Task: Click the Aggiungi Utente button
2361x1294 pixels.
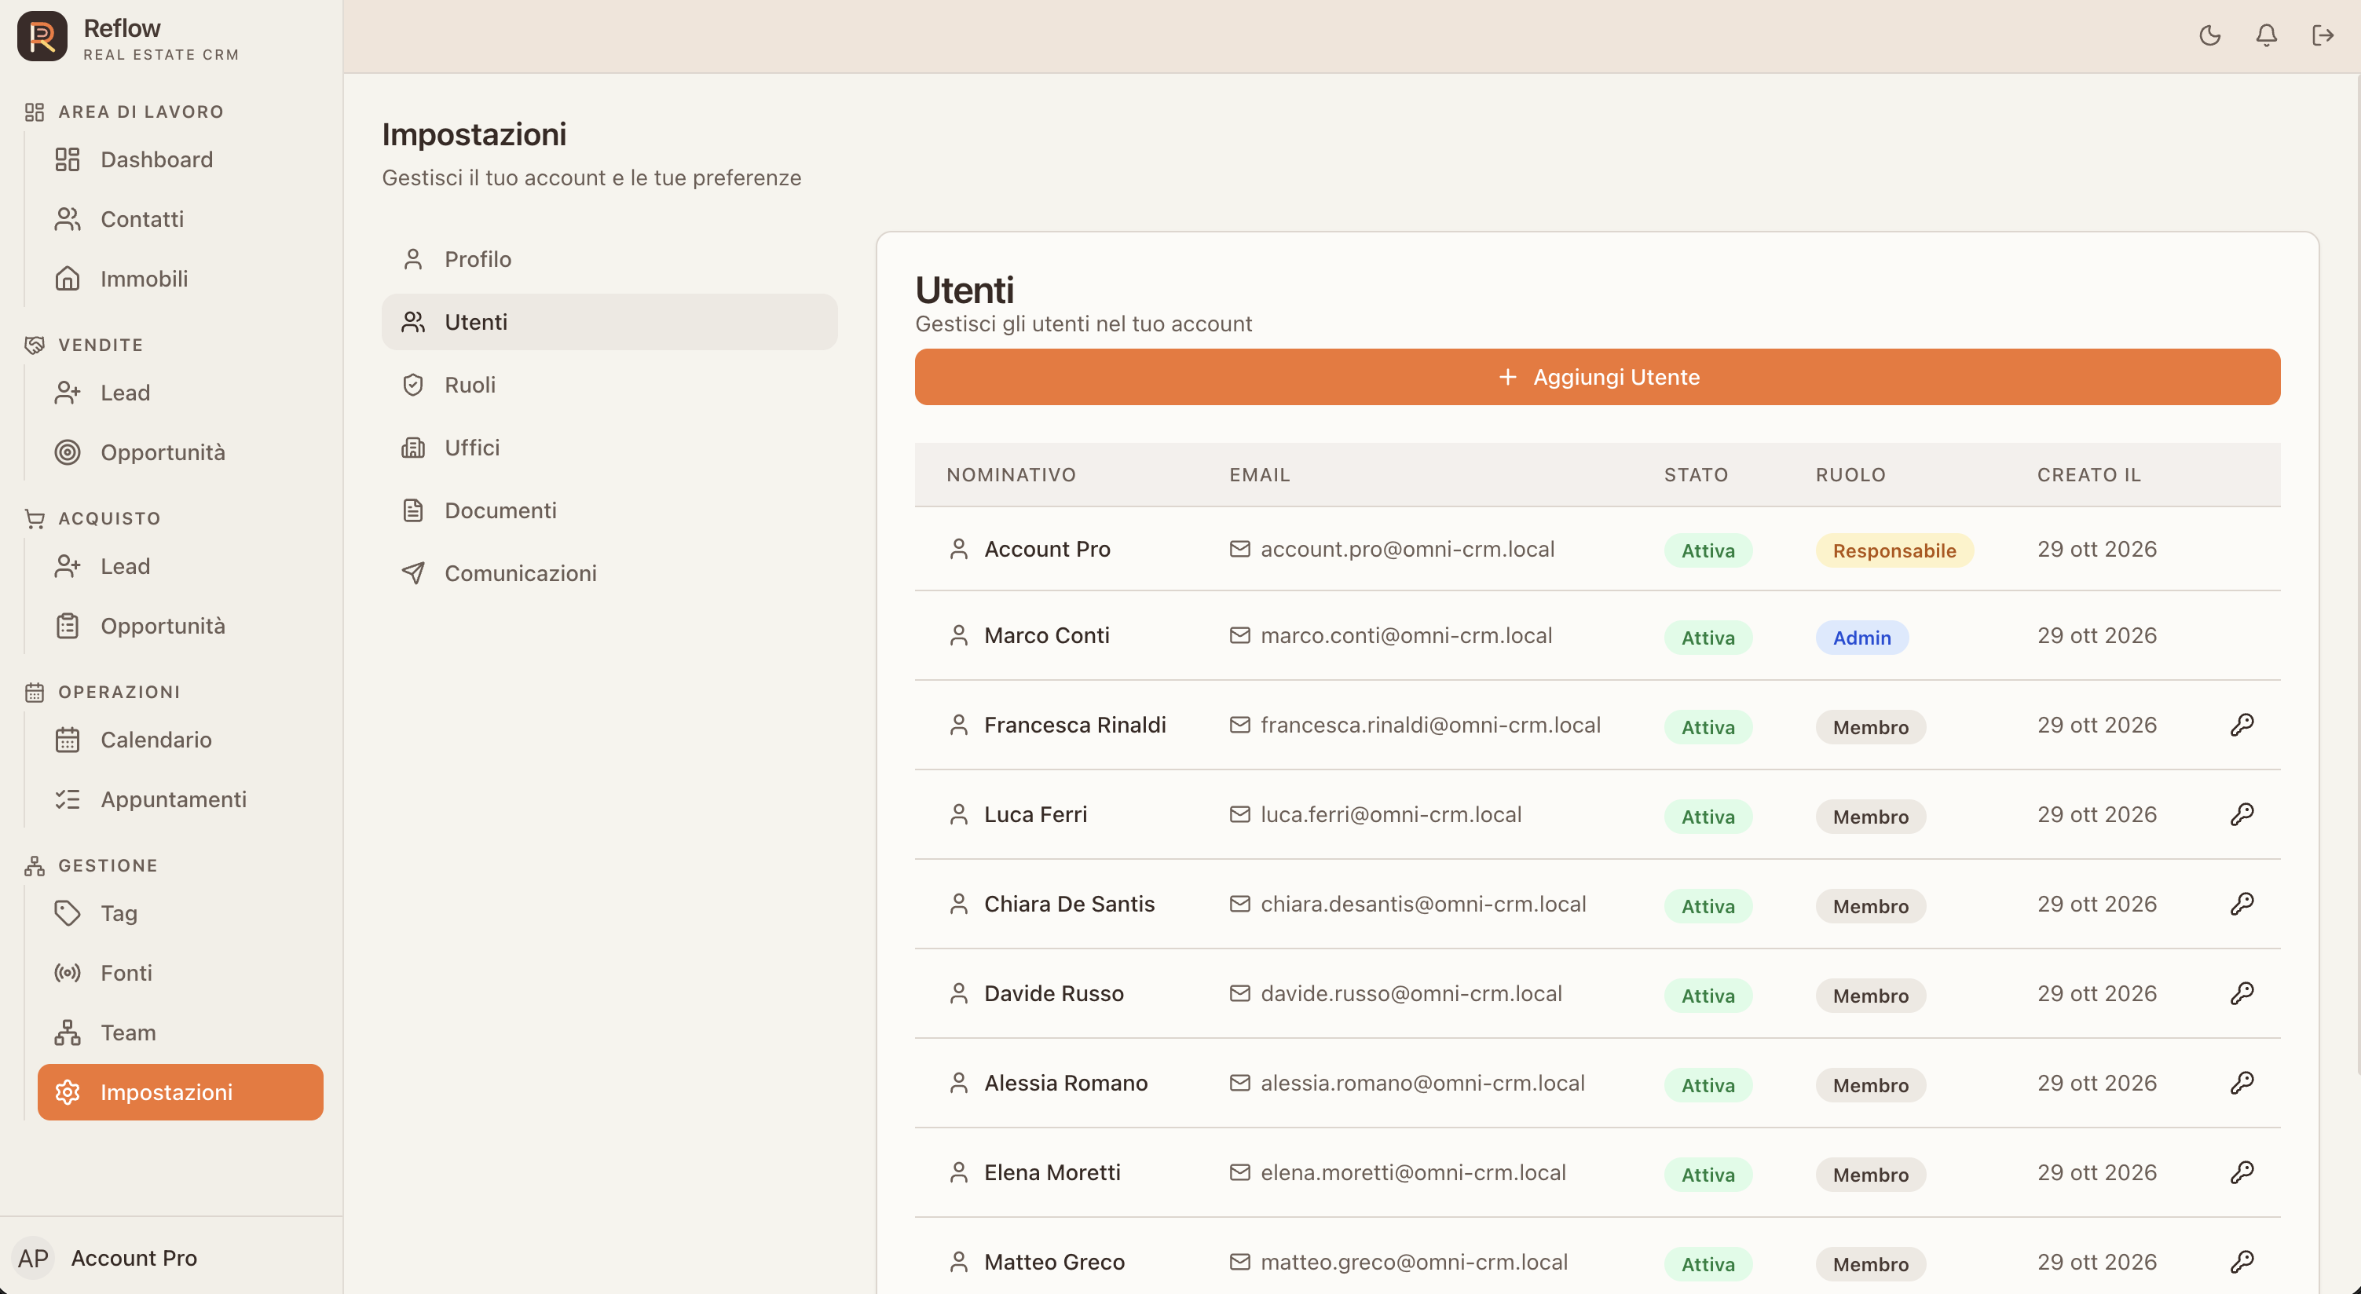Action: coord(1598,377)
